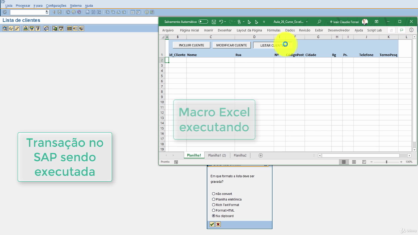Click the Filter funnel icon in SAP list toolbar
The width and height of the screenshot is (418, 235).
pos(38,28)
